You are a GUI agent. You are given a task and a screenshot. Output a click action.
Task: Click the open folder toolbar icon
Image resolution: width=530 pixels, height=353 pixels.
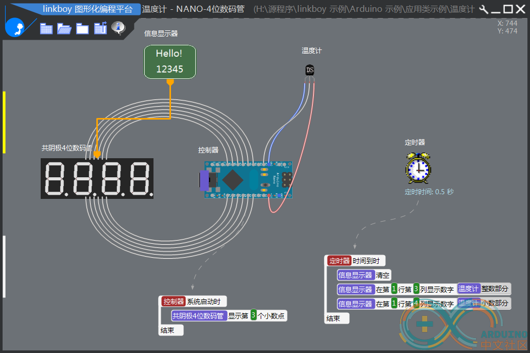(x=64, y=28)
